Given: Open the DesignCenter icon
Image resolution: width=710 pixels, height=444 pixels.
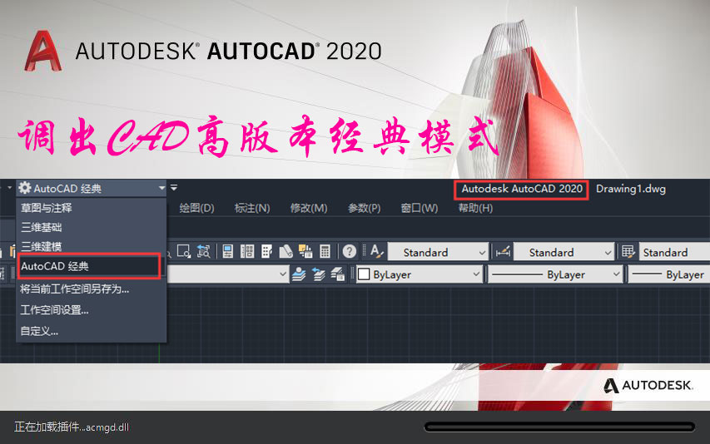Looking at the screenshot, I should click(247, 251).
